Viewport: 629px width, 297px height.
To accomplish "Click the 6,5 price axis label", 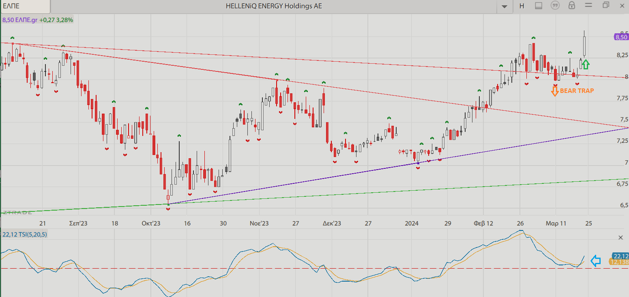I will coord(624,205).
